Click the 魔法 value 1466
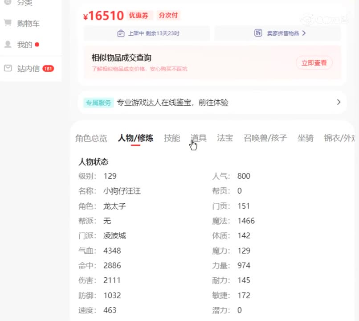 click(x=246, y=221)
